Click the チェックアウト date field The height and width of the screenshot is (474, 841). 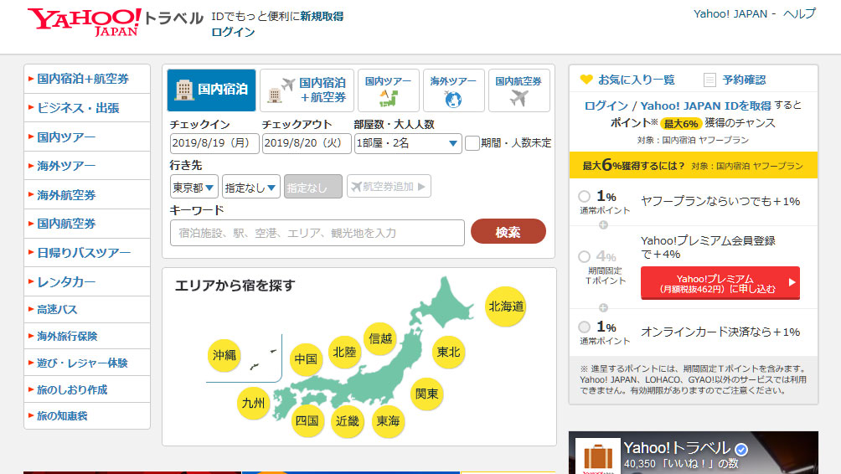[x=307, y=143]
